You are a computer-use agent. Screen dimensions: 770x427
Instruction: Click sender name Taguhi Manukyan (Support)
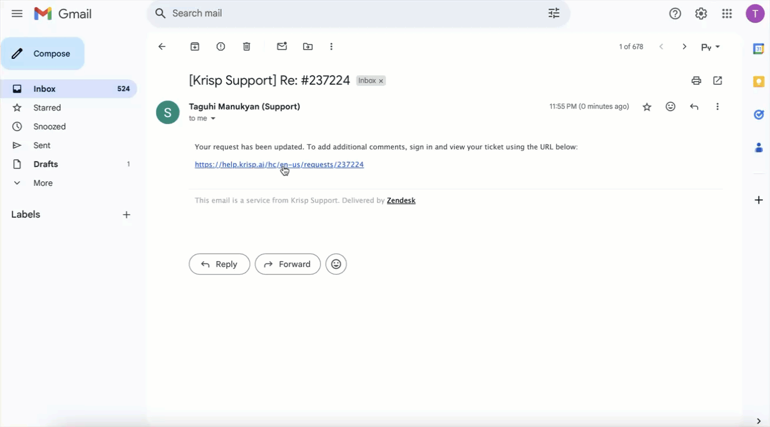click(244, 106)
